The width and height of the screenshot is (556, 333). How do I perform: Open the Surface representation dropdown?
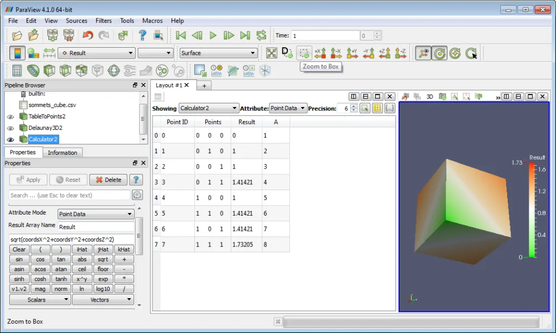[x=218, y=53]
